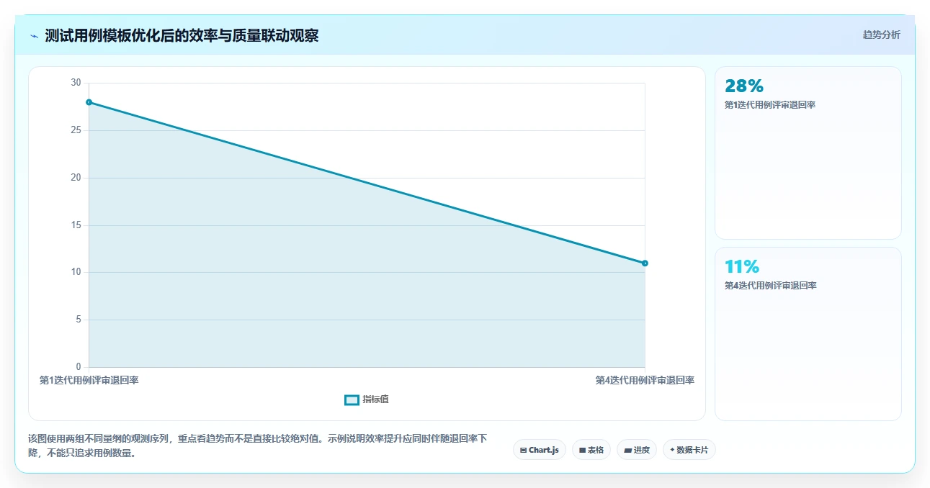Click the 11% stat card value
The width and height of the screenshot is (930, 488).
[742, 267]
